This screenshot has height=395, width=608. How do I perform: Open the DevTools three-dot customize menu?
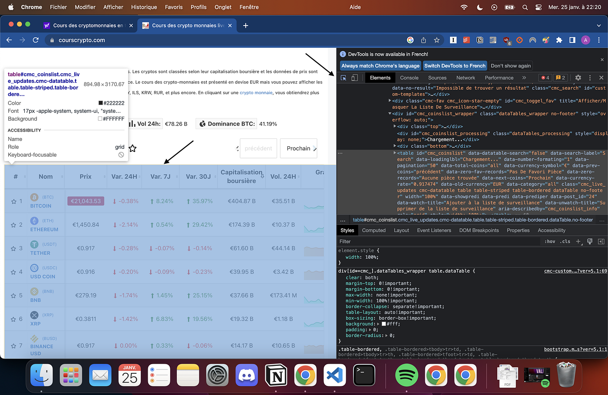click(590, 78)
